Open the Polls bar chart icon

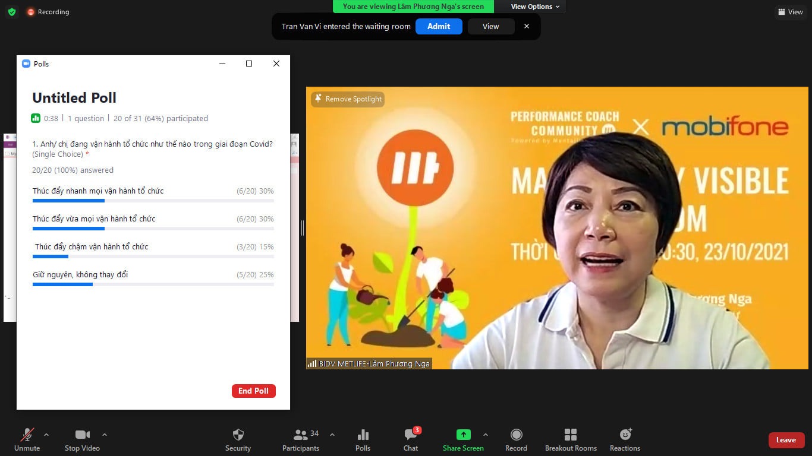coord(363,435)
